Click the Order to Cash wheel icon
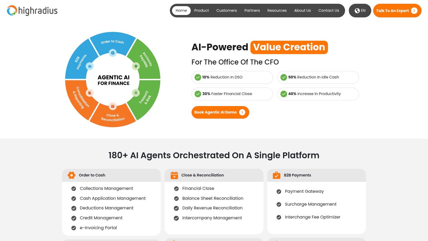The width and height of the screenshot is (428, 241). [113, 53]
